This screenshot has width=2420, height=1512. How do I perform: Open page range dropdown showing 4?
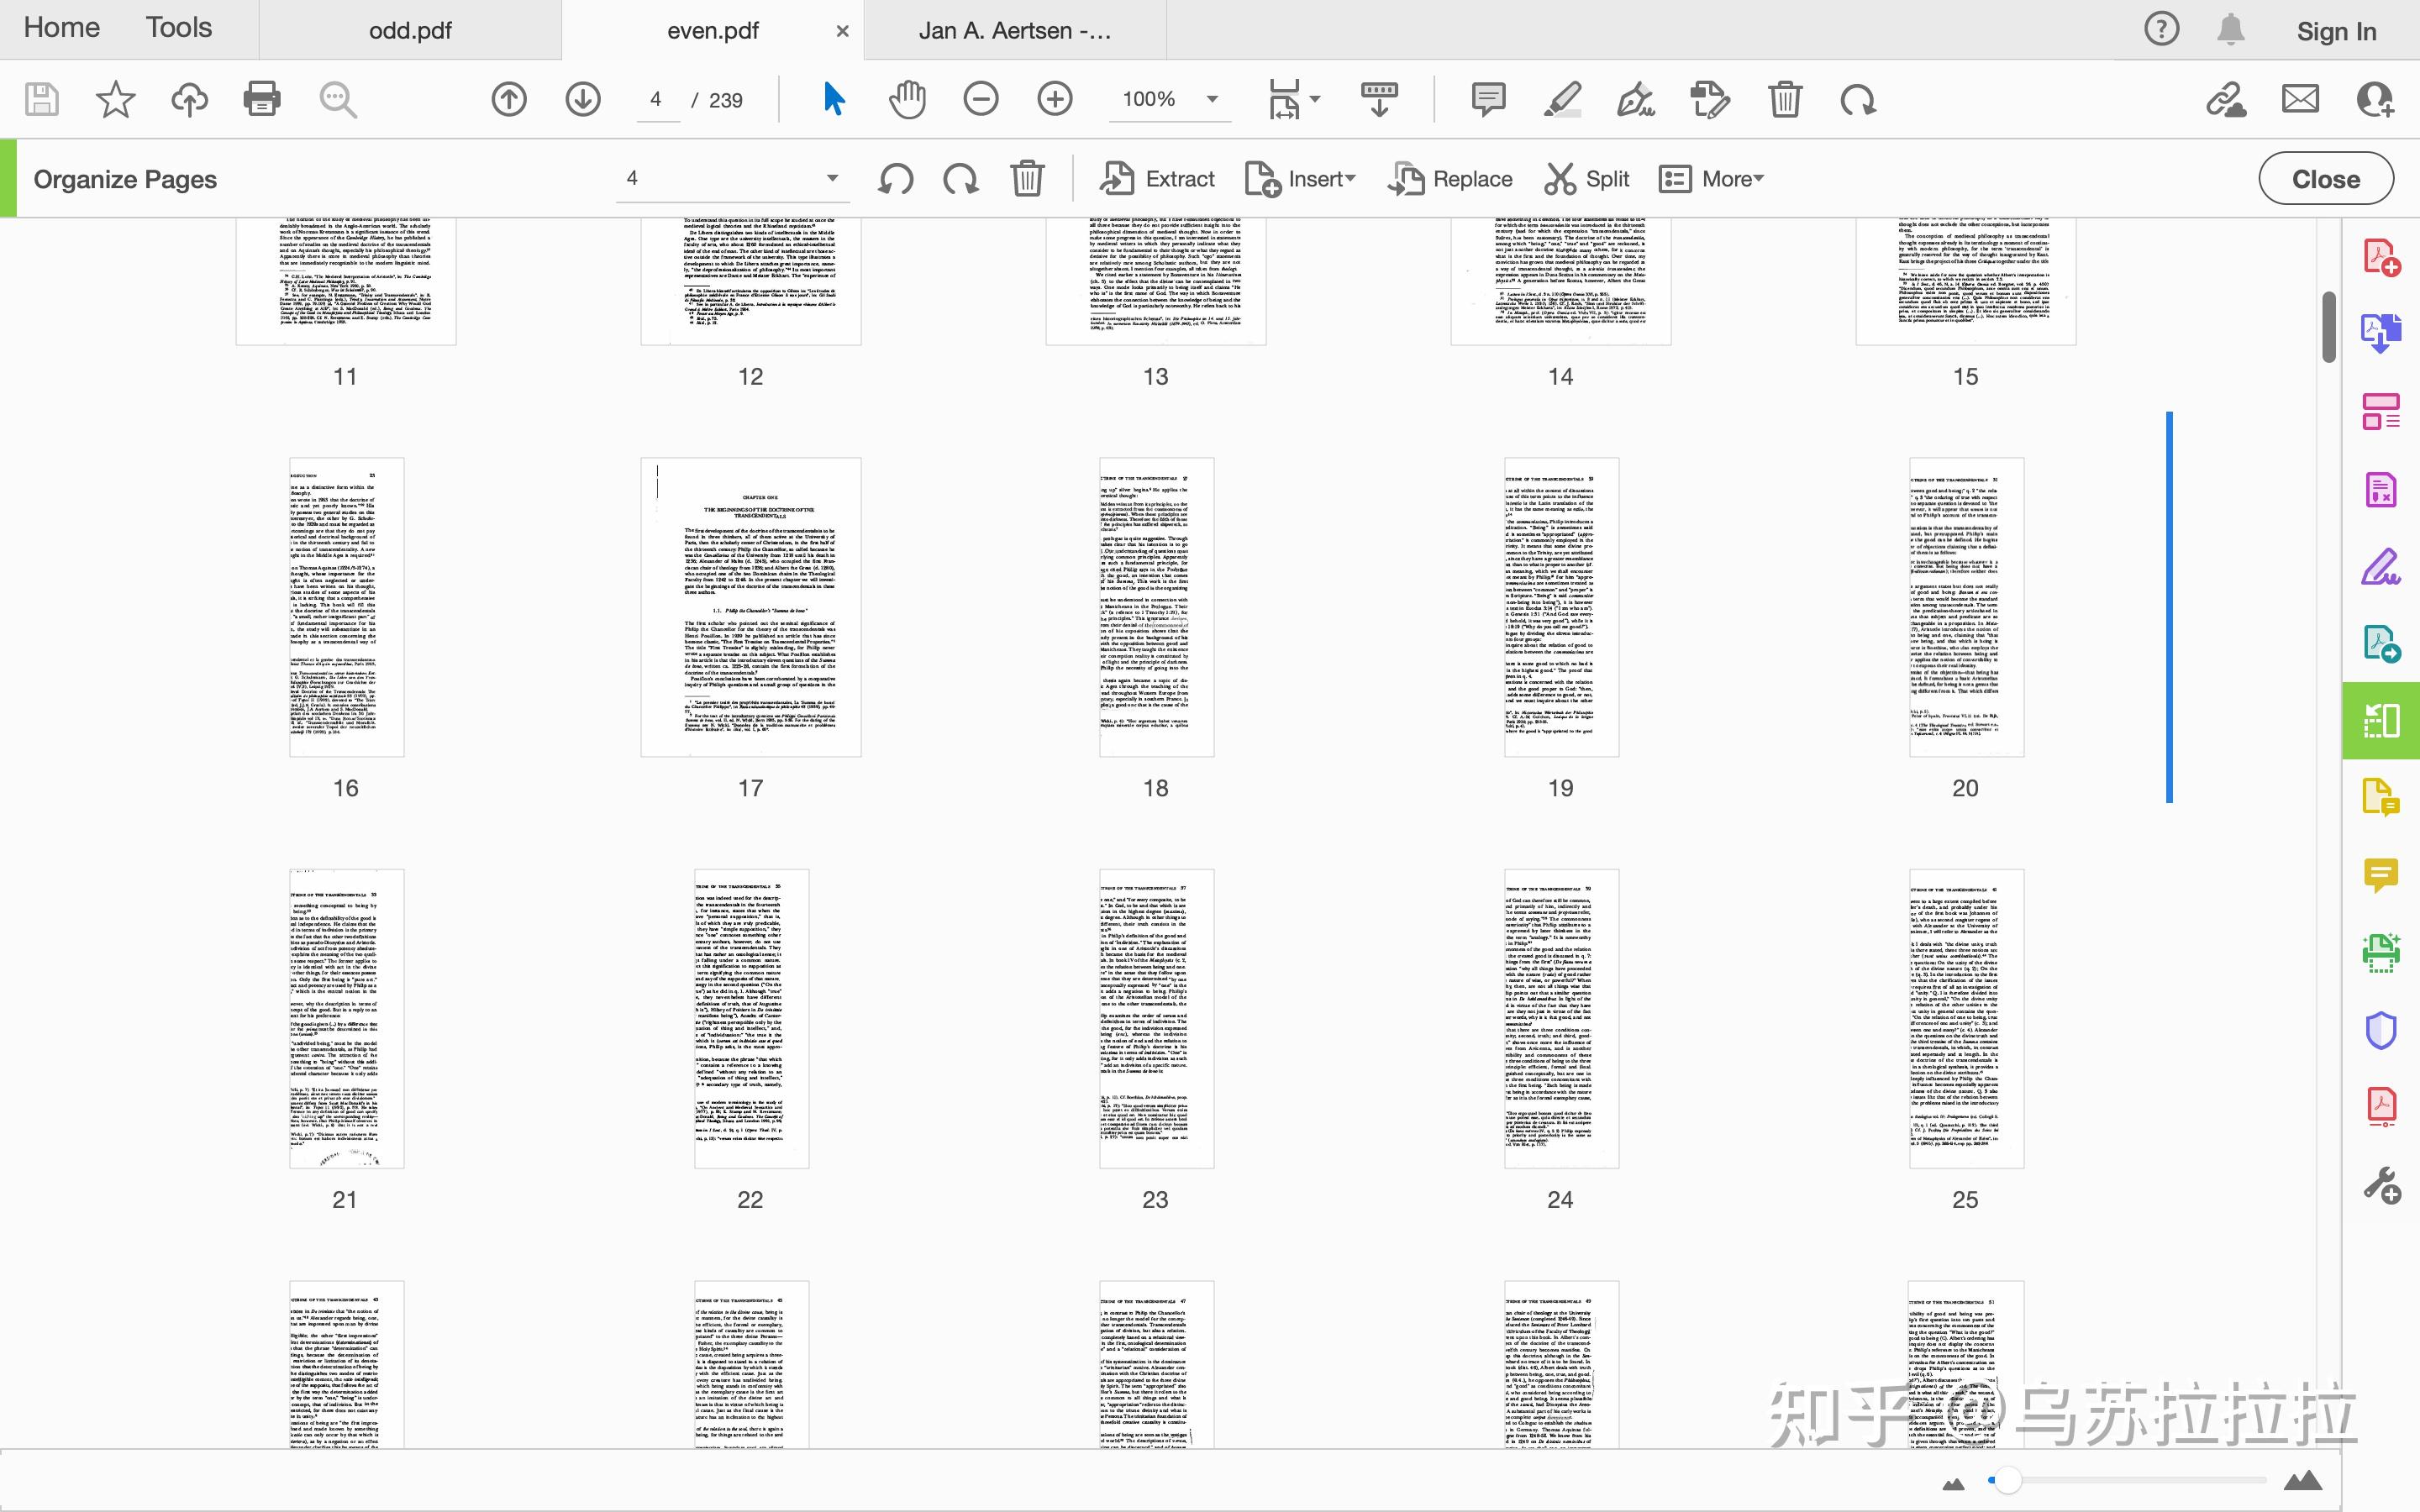coord(732,179)
